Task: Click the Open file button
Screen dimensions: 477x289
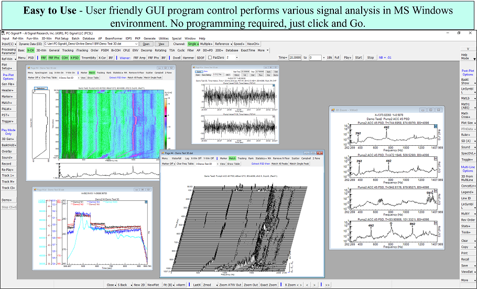Action: tap(146, 44)
